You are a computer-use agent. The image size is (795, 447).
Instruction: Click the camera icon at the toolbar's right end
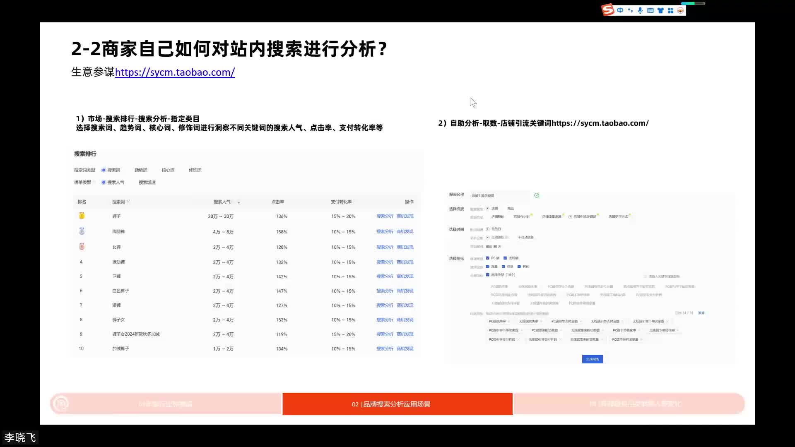pyautogui.click(x=681, y=10)
